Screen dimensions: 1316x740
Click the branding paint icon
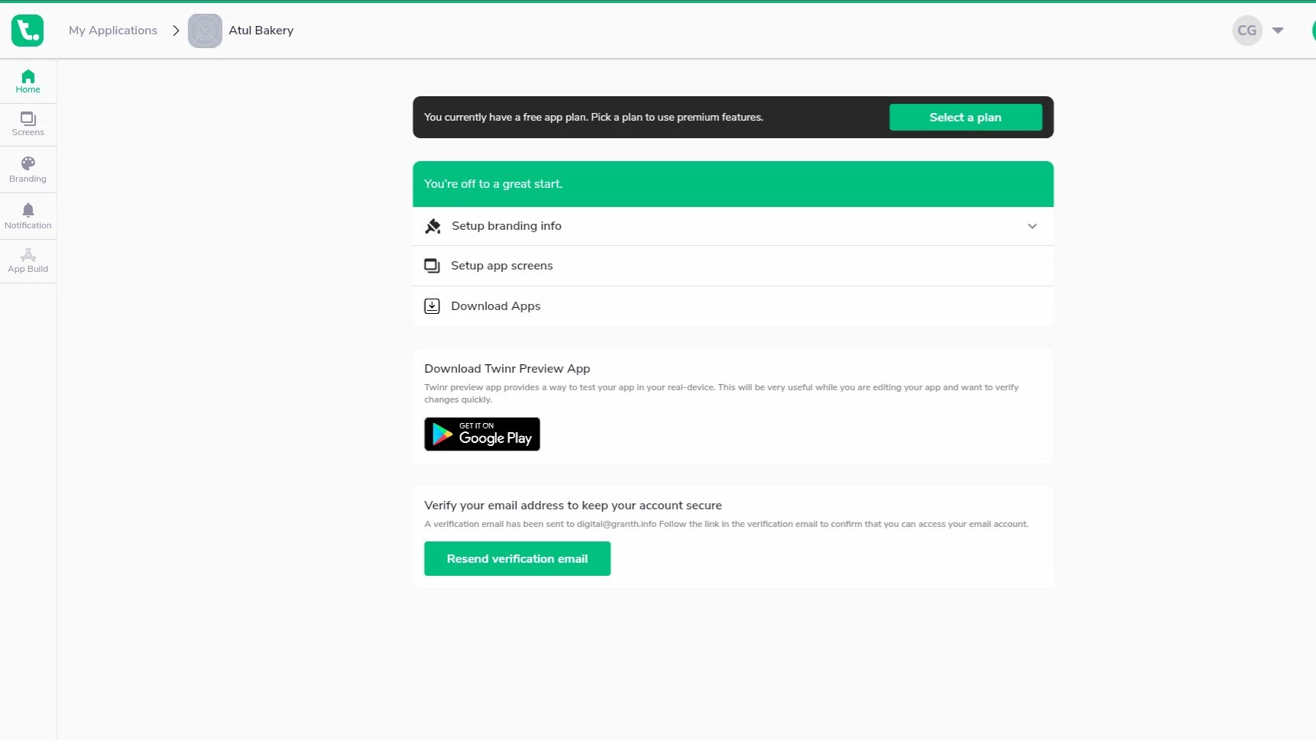pos(433,226)
